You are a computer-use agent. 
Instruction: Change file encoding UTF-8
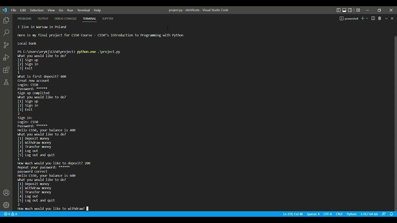(x=328, y=214)
